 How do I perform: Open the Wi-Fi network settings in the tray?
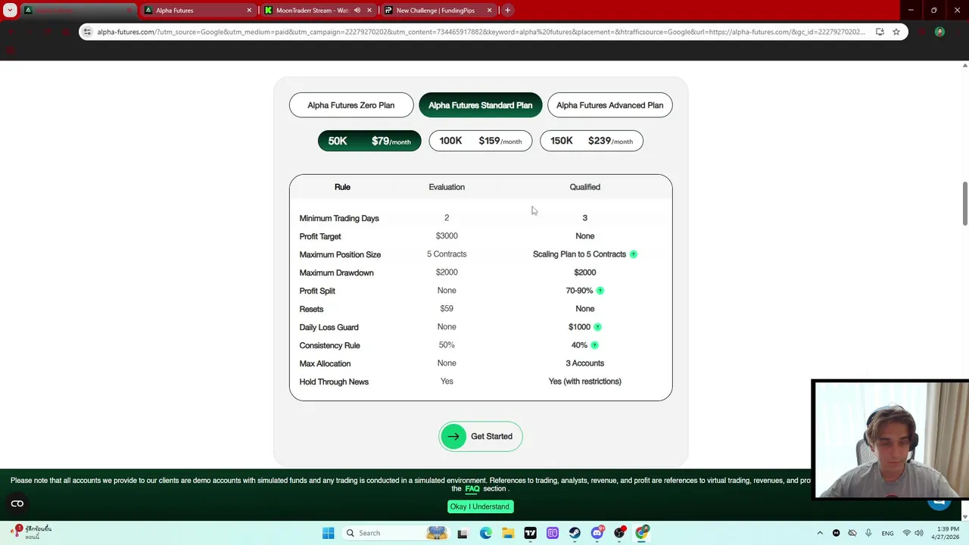pos(906,533)
